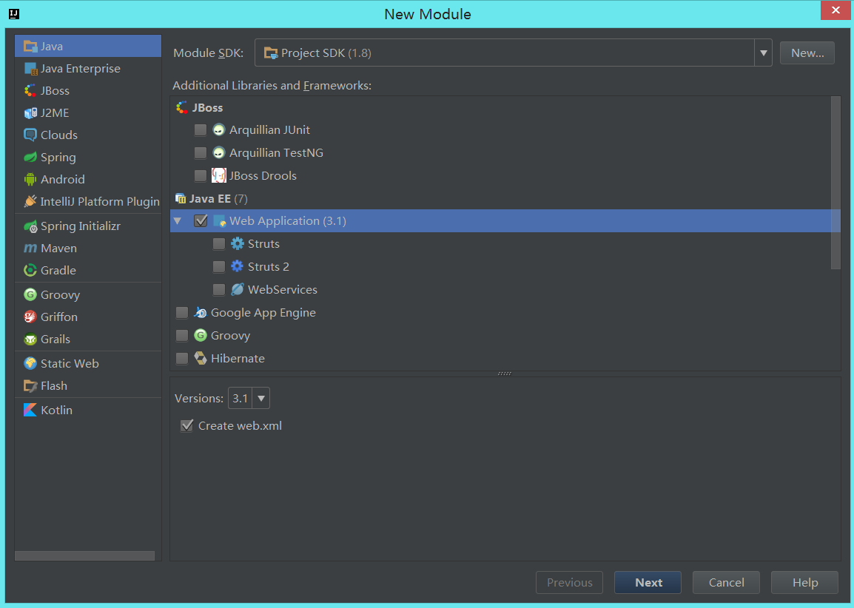Click the JBoss icon in left list

click(30, 91)
